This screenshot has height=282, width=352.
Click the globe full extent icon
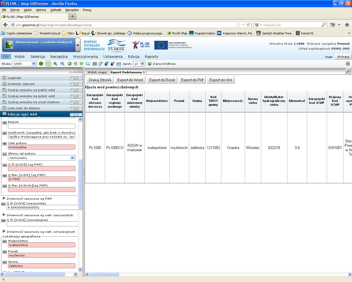[70, 64]
